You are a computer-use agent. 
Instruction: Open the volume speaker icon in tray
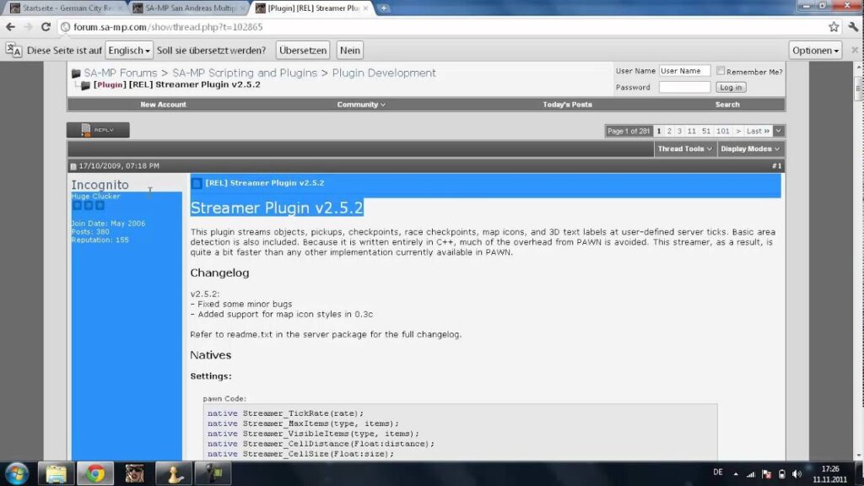click(x=796, y=474)
